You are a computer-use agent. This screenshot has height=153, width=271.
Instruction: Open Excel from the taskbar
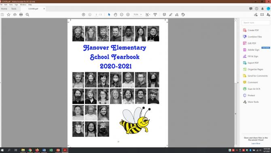(51, 150)
